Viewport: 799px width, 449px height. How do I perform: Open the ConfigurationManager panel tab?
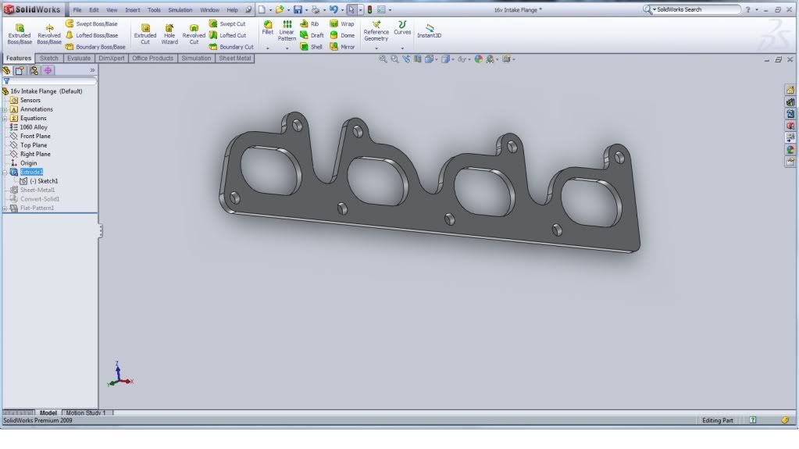pyautogui.click(x=34, y=70)
